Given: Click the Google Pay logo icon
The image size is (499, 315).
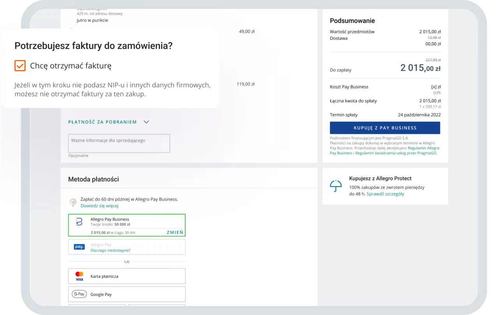Looking at the screenshot, I should coord(79,294).
